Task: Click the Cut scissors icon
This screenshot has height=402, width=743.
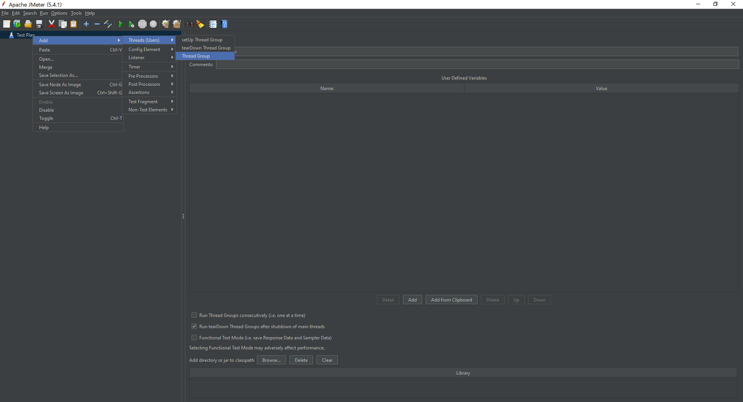Action: (x=52, y=24)
